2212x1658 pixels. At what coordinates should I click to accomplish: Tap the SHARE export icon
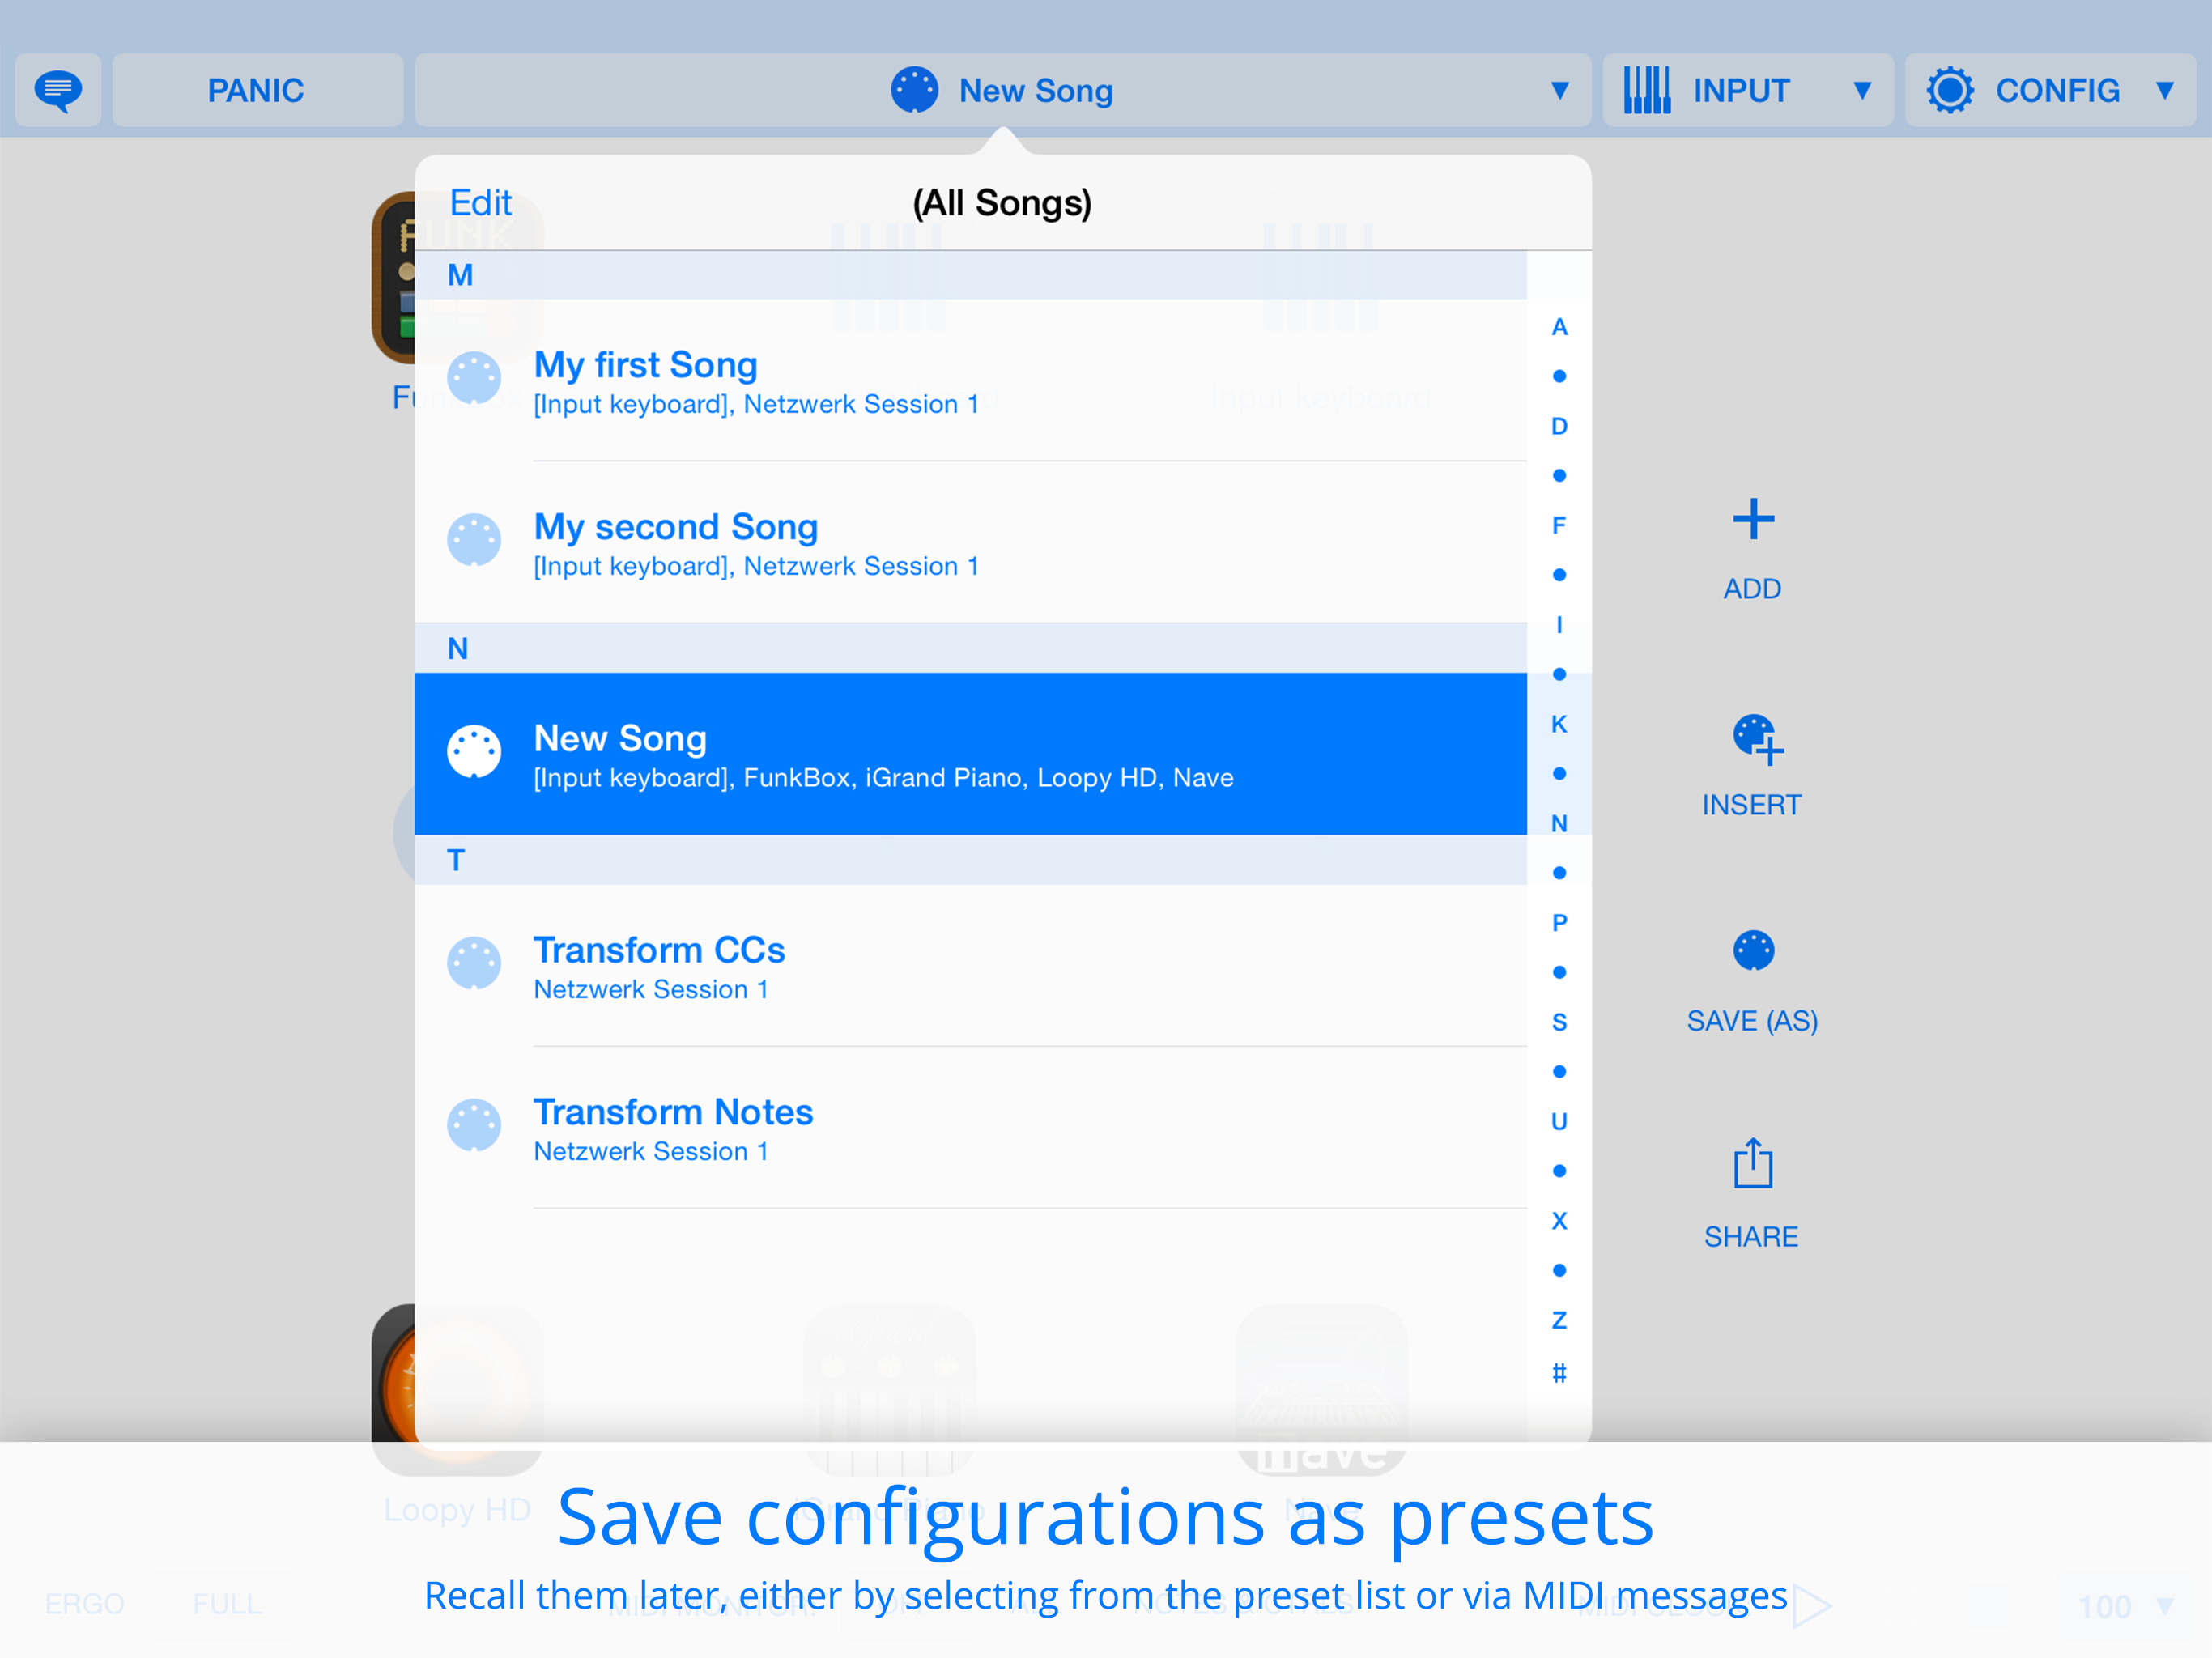tap(1752, 1163)
